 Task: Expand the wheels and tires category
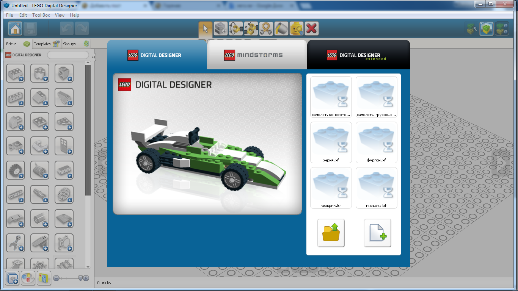16,170
